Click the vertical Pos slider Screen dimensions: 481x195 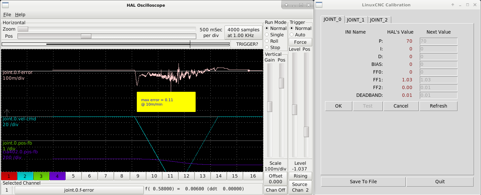[282, 110]
